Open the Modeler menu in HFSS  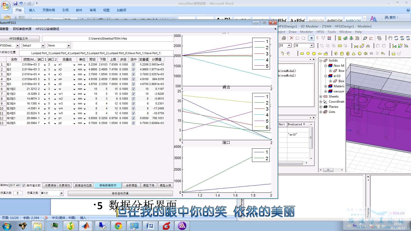(x=306, y=32)
